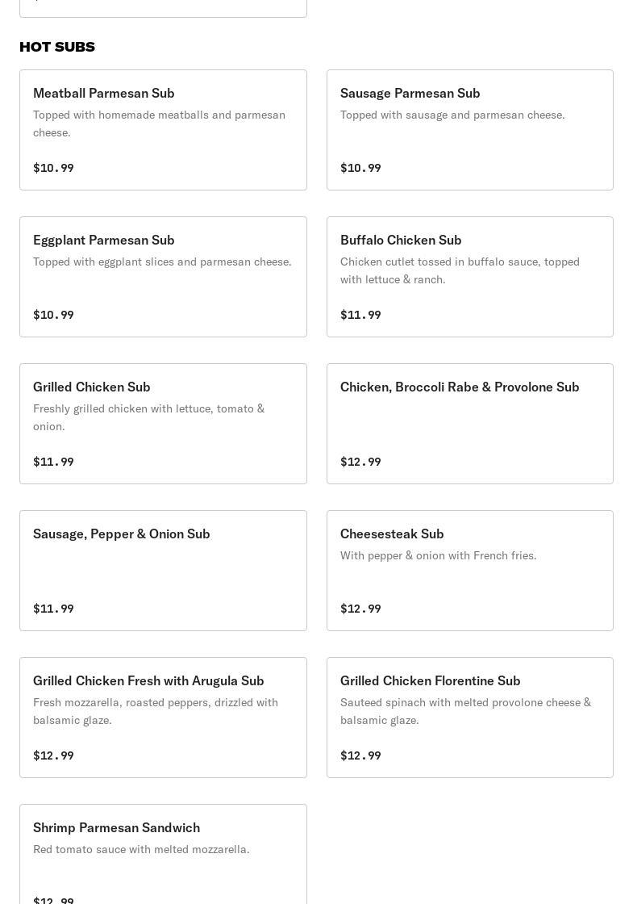Click the Sausage Parmesan Sub $10.99 price
Screen dimensions: 633x904
pos(360,168)
